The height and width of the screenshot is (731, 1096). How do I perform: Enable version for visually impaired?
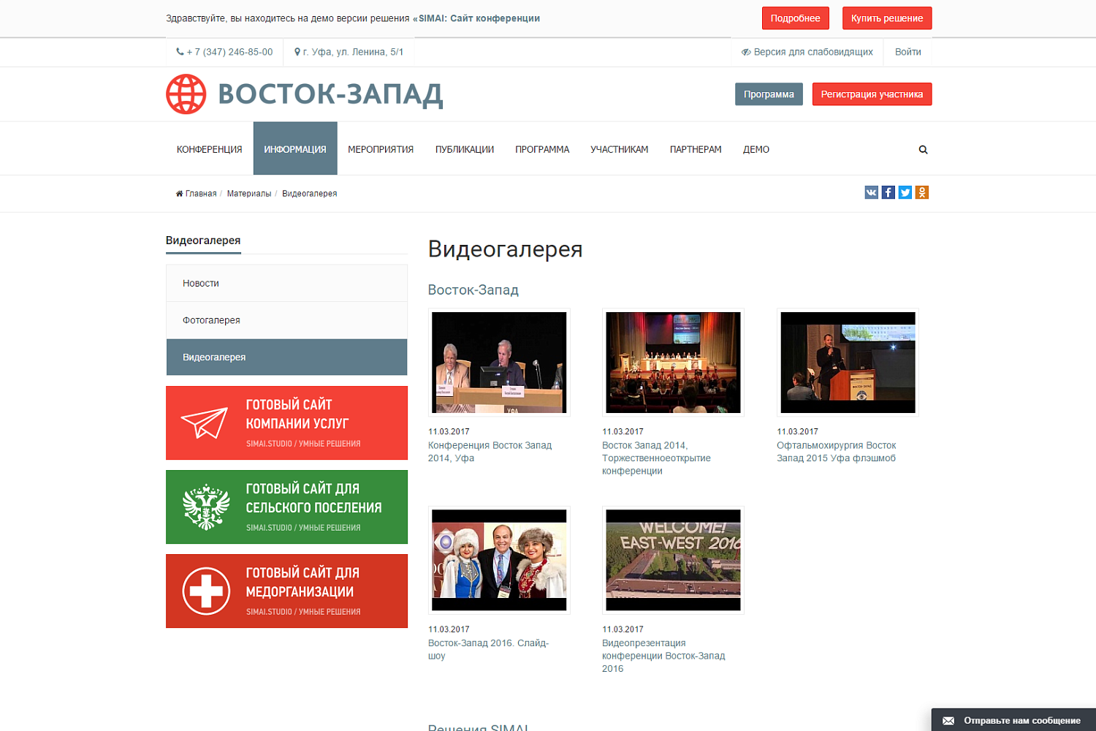coord(807,52)
